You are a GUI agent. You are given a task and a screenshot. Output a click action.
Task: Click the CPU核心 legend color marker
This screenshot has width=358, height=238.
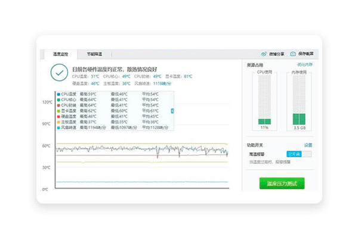tap(58, 99)
